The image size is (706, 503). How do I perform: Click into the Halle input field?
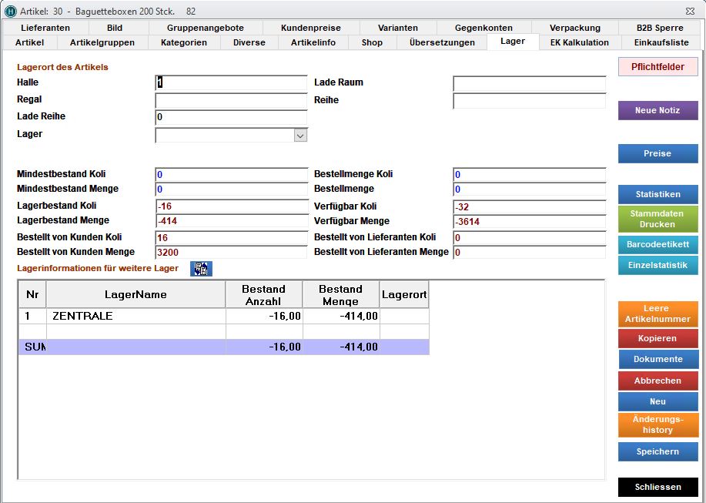pos(231,83)
